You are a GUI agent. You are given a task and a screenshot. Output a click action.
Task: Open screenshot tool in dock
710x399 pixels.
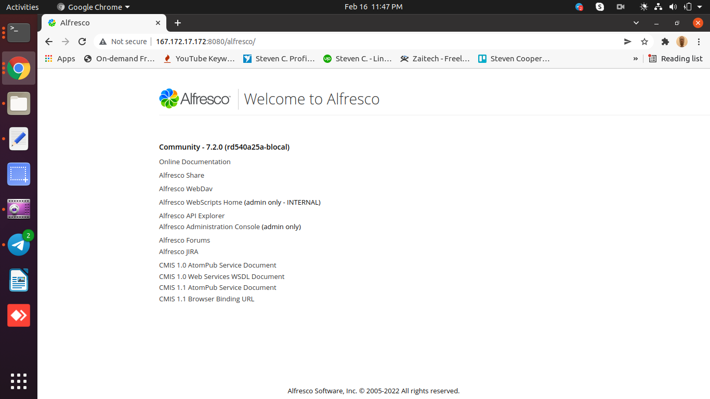19,174
